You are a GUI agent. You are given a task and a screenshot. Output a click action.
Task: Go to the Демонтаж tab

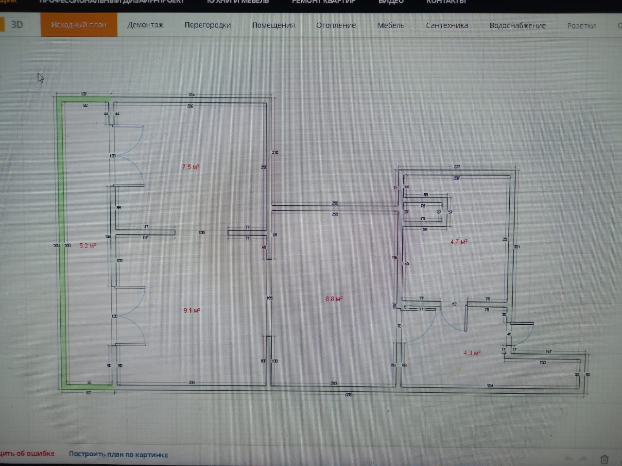(x=145, y=25)
